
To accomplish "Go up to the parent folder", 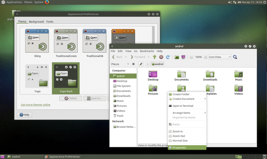I will point(154,57).
